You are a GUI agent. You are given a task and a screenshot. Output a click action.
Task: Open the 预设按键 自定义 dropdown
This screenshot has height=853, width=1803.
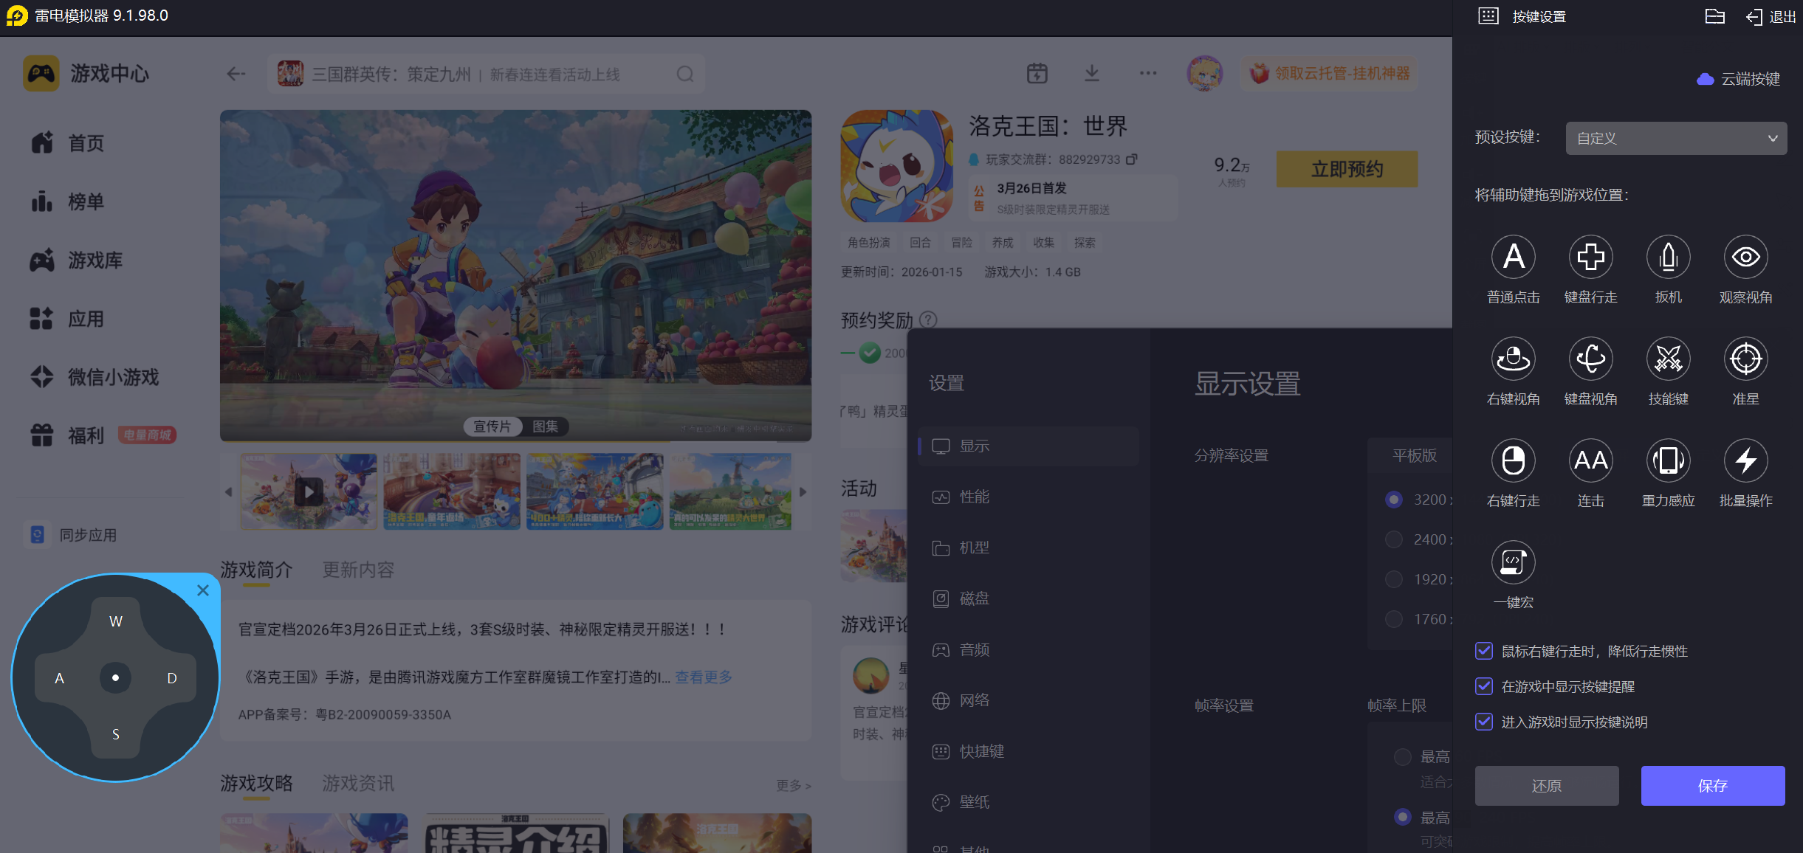point(1676,138)
